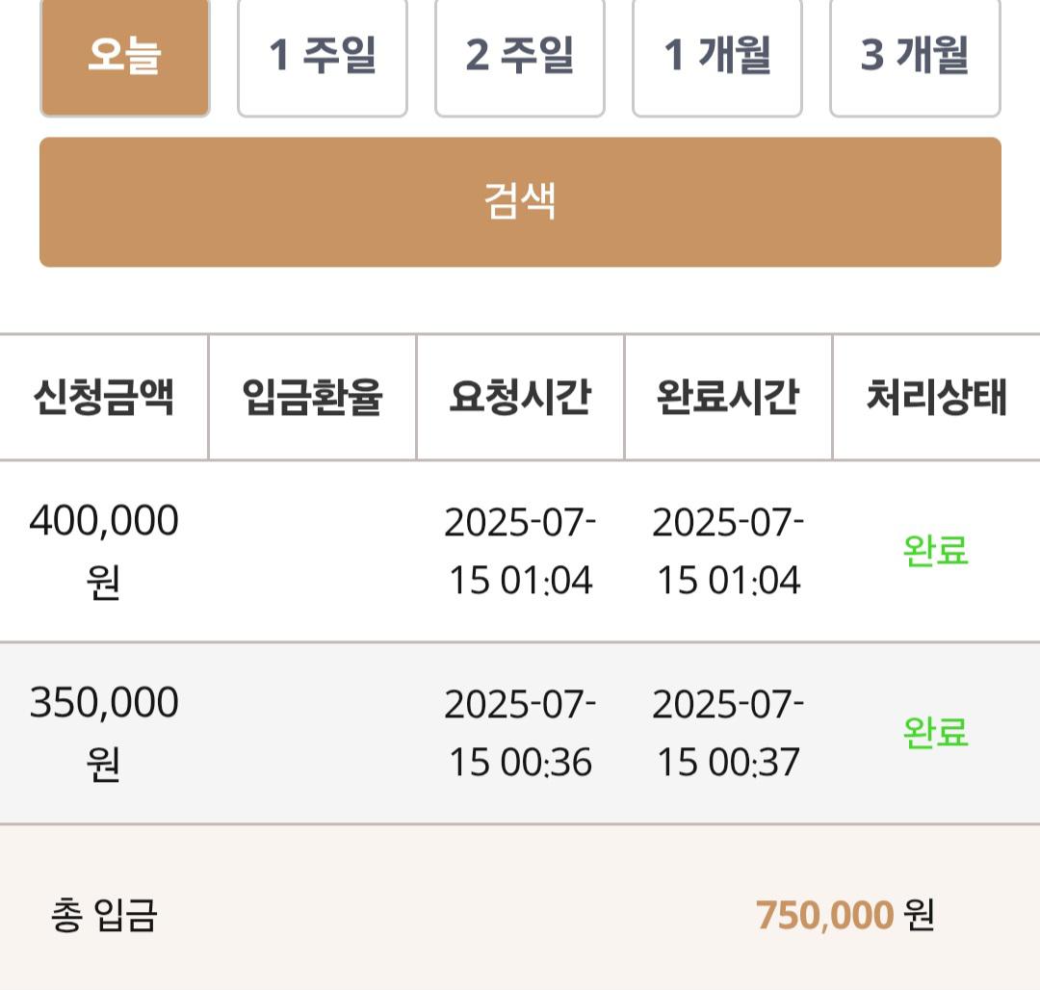1040x990 pixels.
Task: Click the 400,000 원 amount cell
Action: (103, 550)
